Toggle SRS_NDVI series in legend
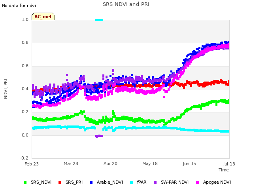Screen dimensions: 253x190 pyautogui.click(x=38, y=182)
